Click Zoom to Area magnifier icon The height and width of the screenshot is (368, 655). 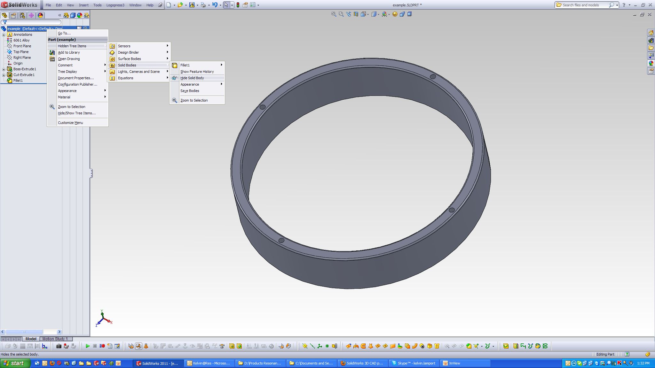pyautogui.click(x=341, y=14)
